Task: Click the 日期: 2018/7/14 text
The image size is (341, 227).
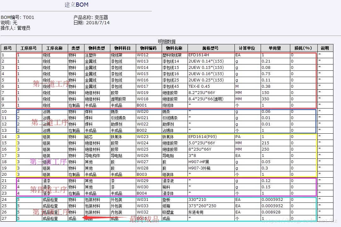Action: (92, 23)
